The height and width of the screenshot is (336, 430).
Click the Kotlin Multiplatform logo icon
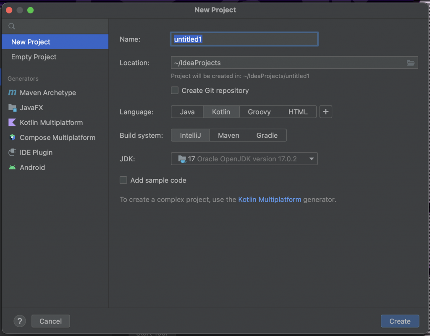pos(12,122)
